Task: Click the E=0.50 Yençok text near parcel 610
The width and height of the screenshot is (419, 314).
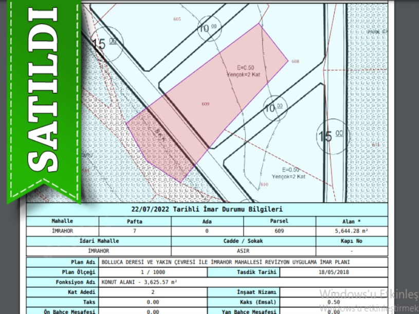Action: point(289,173)
